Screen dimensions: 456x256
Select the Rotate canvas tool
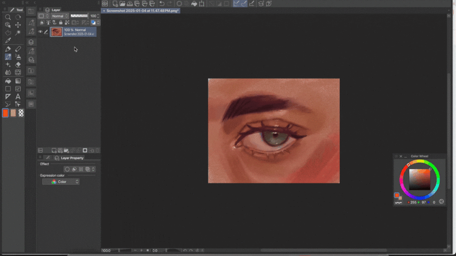pyautogui.click(x=18, y=18)
